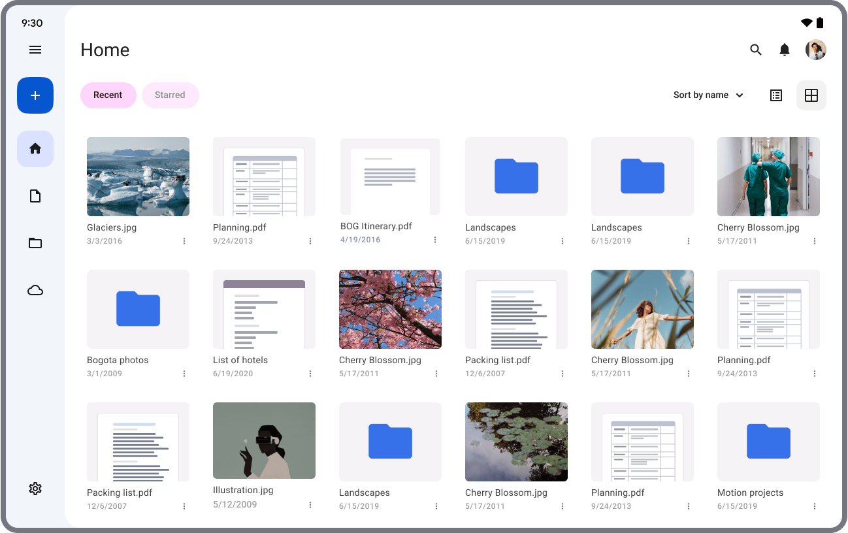Select the Starred filter chip
Viewport: 848px width, 533px height.
pos(171,95)
